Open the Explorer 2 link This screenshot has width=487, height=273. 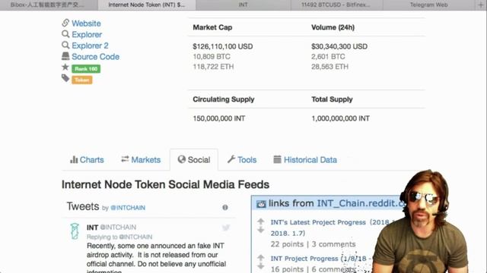click(x=90, y=45)
